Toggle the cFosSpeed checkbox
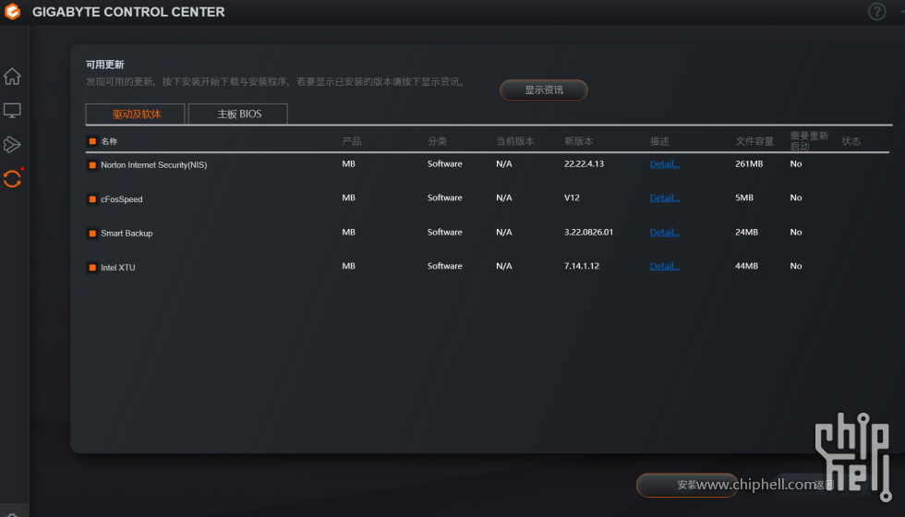The image size is (905, 517). 92,199
